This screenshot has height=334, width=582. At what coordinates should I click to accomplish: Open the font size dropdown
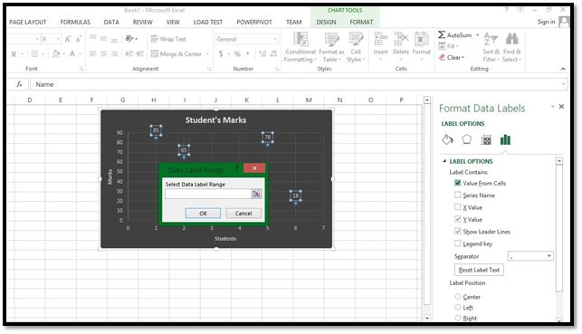(58, 39)
